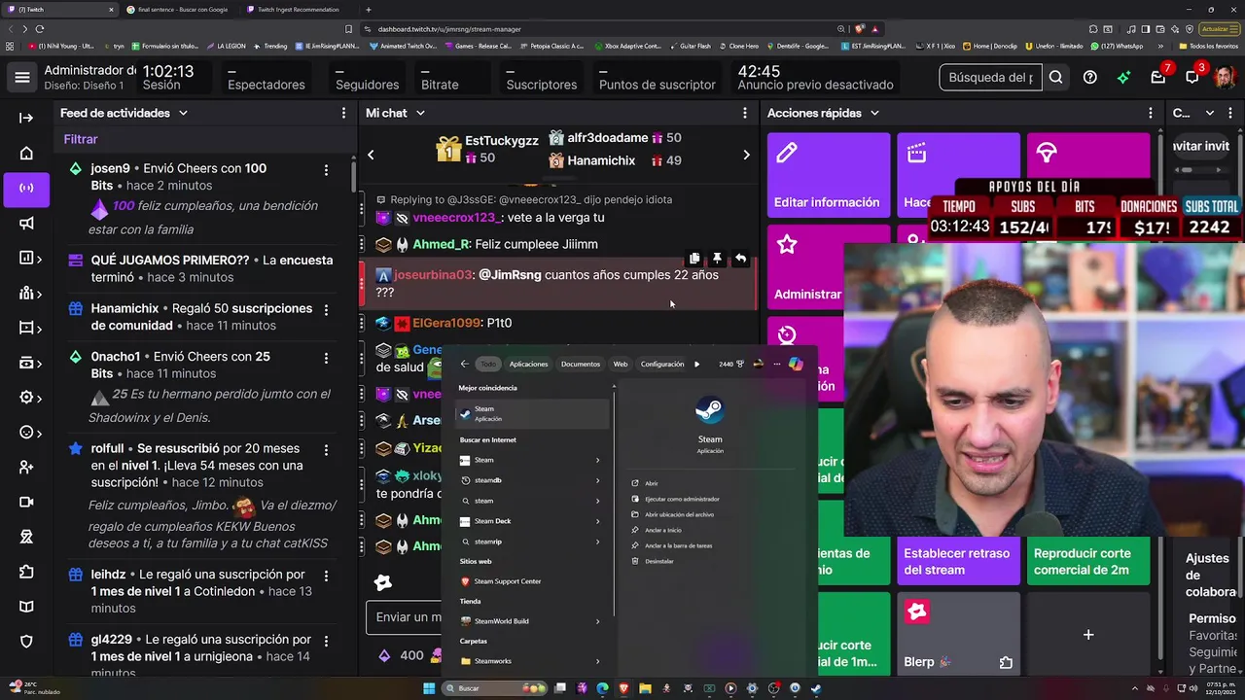Expand the Acciones rápidas dropdown
This screenshot has width=1245, height=700.
point(874,113)
